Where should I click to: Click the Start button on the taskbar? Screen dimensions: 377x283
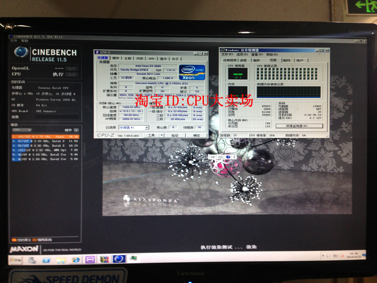click(x=15, y=260)
